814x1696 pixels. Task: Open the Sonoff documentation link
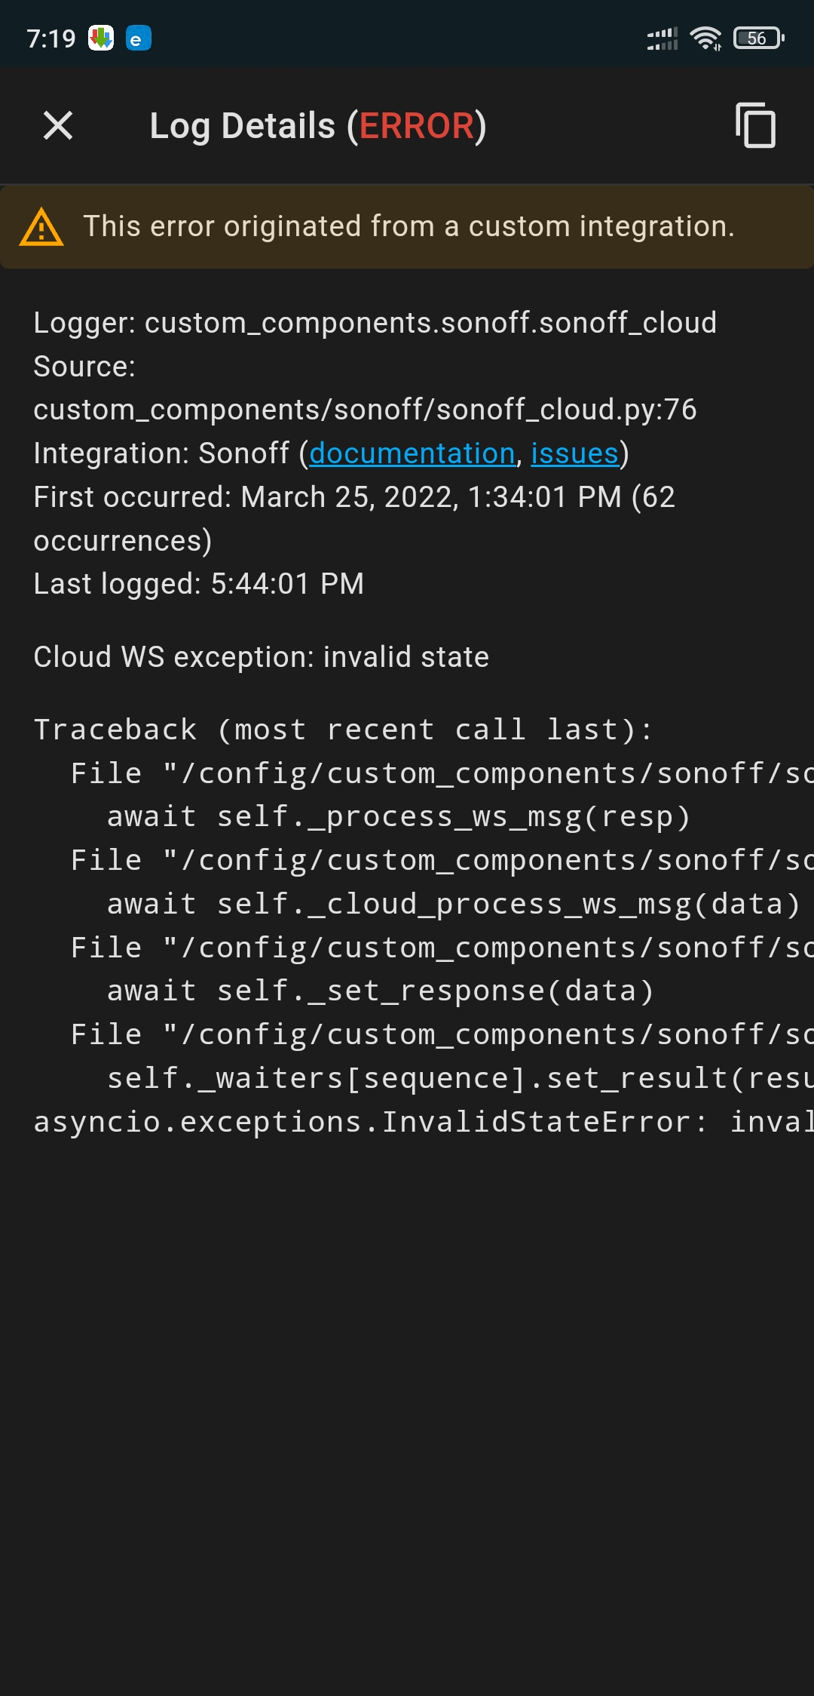click(412, 453)
